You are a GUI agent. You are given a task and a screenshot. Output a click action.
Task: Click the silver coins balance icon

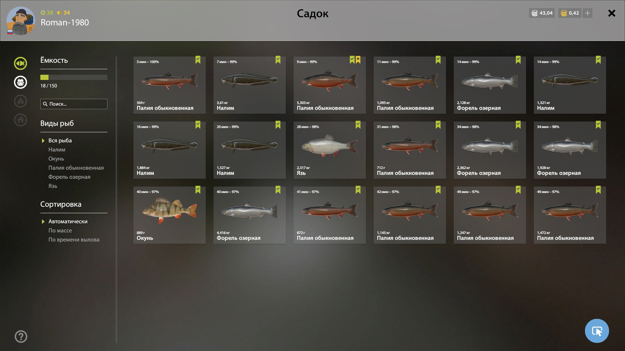click(x=535, y=13)
